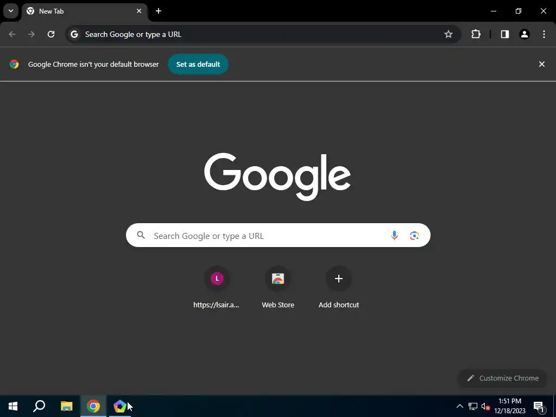This screenshot has width=556, height=417.
Task: Search by image with Lens icon
Action: (x=414, y=236)
